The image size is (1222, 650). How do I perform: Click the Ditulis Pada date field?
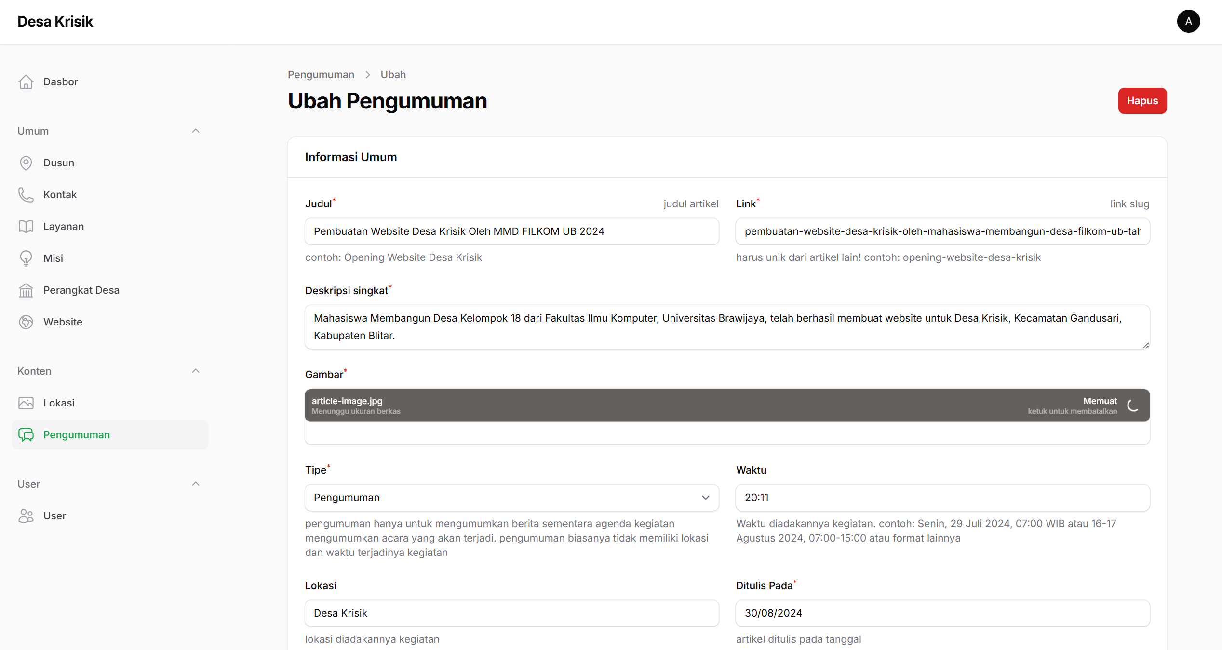point(942,613)
